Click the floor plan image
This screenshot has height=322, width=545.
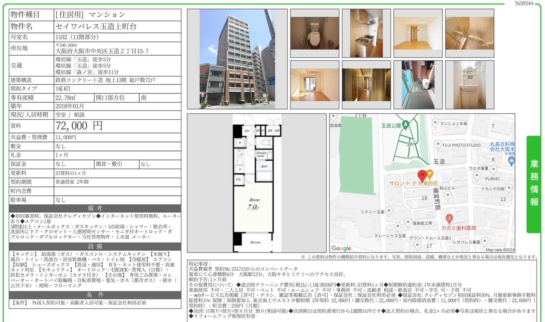[256, 183]
